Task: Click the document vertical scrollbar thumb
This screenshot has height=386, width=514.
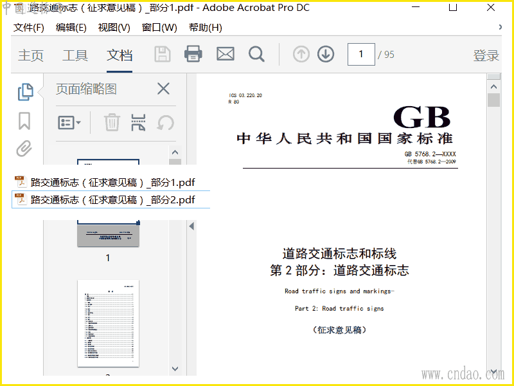Action: click(493, 100)
